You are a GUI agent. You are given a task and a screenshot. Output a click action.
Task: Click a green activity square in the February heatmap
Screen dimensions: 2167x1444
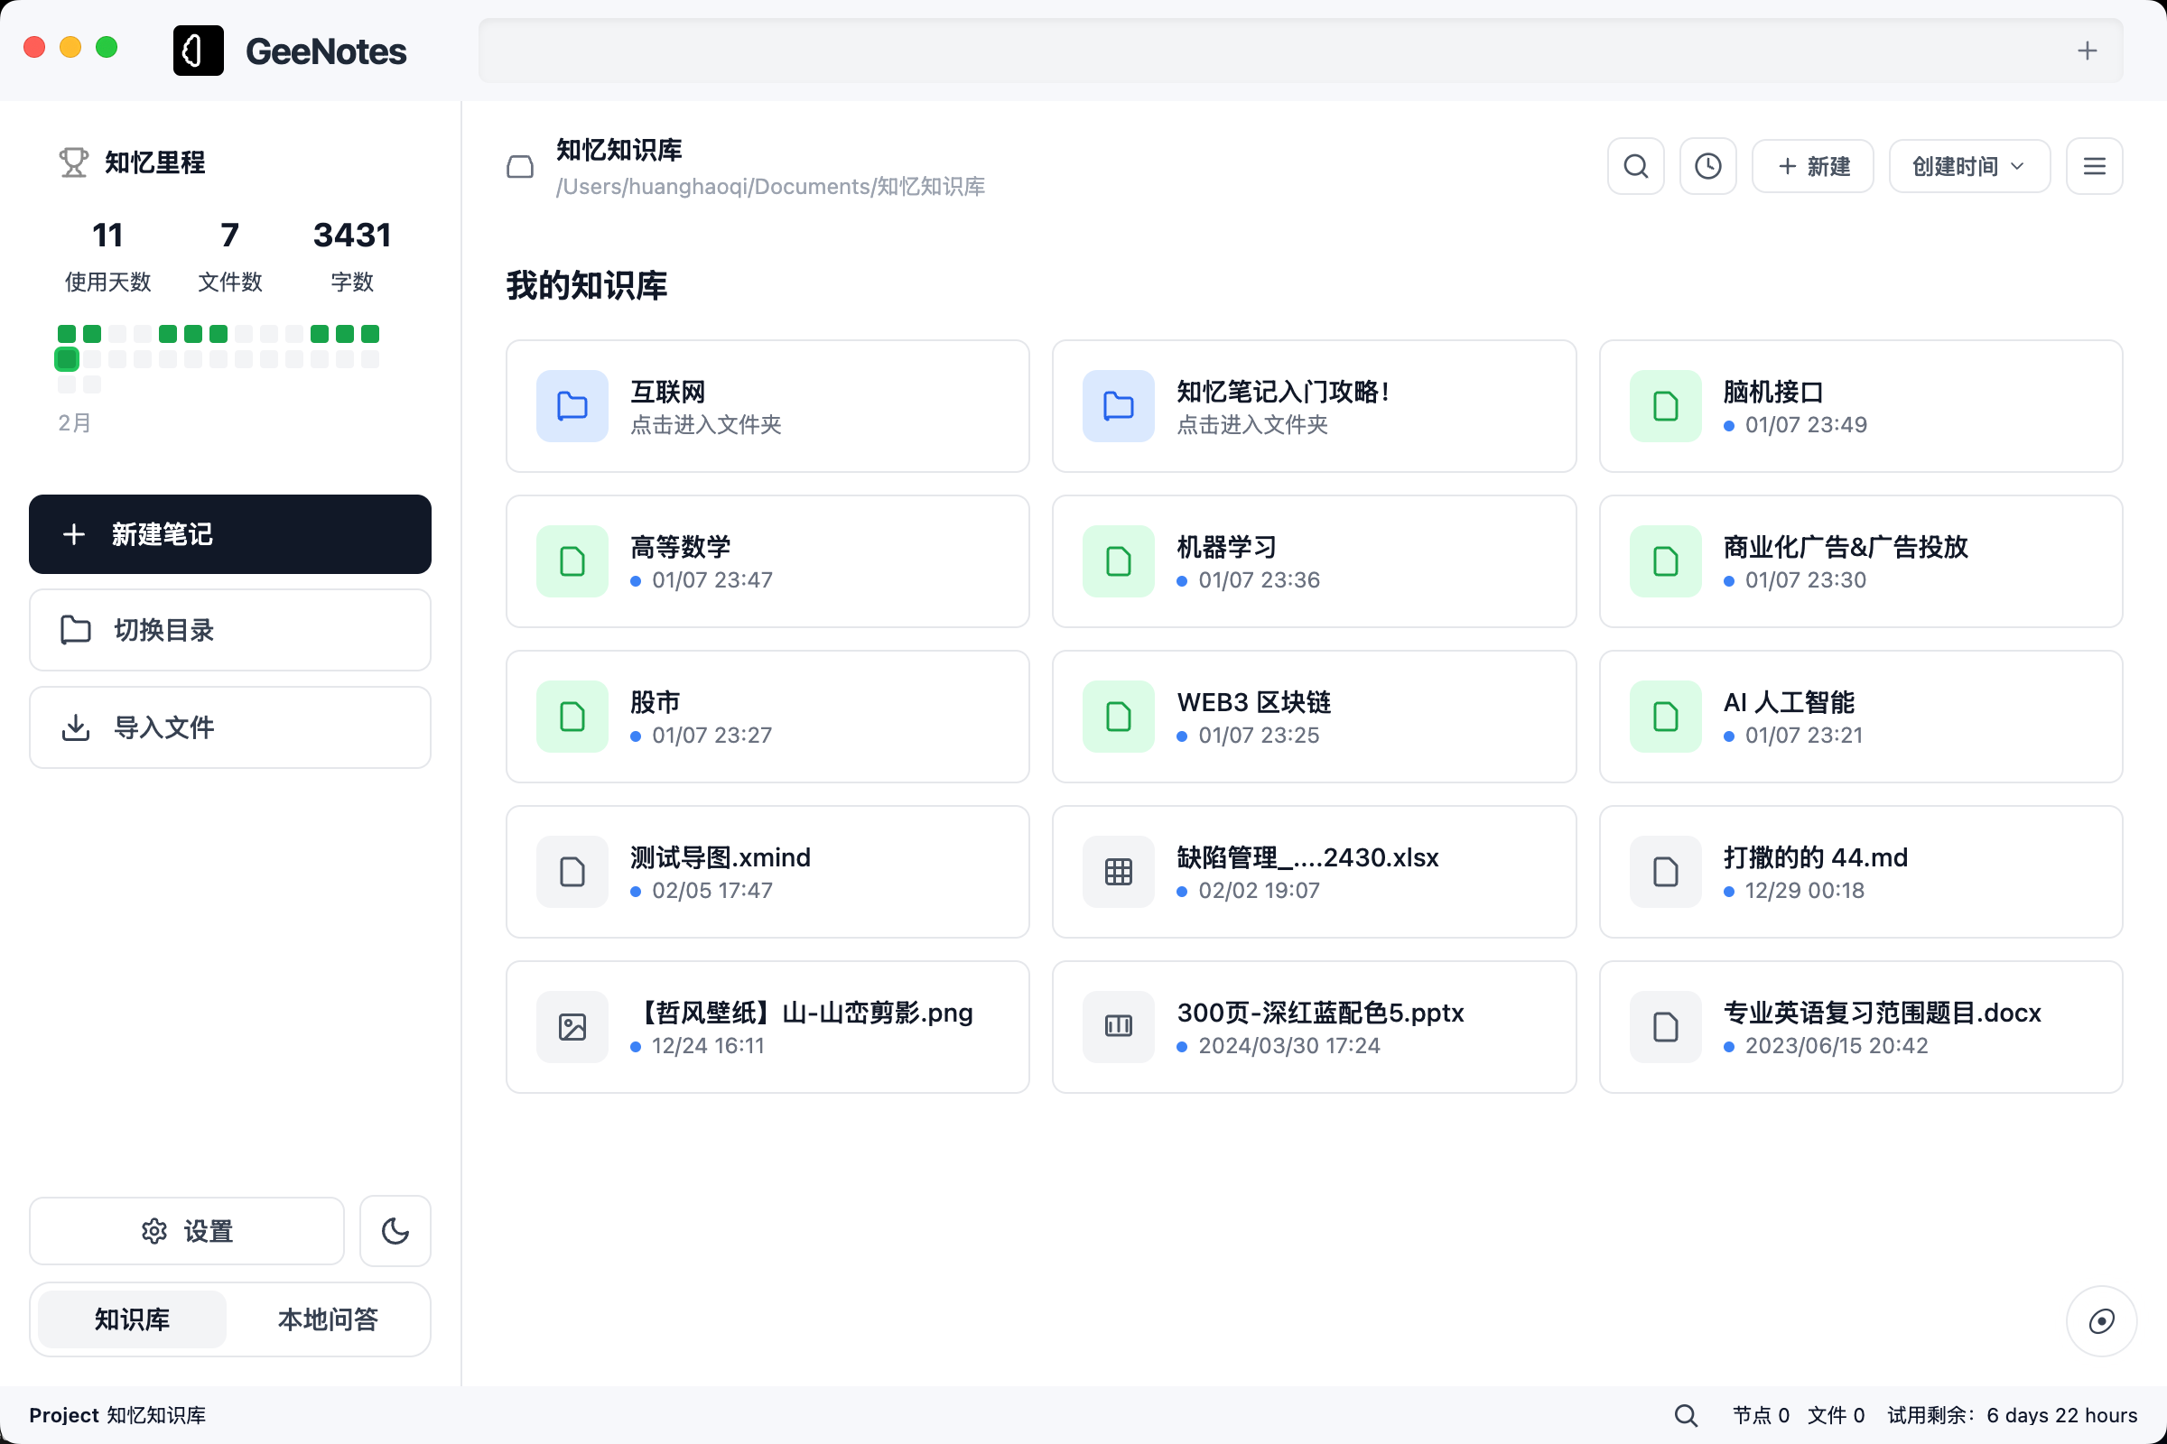tap(66, 334)
